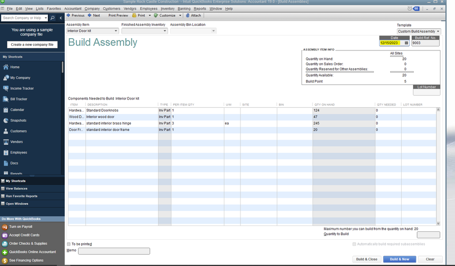Screen dimensions: 455x266
Task: Open My Company shortcut
Action: (x=17, y=78)
